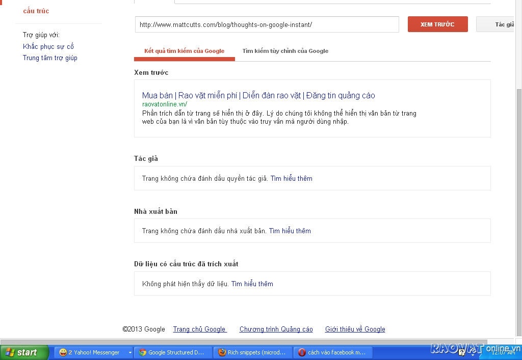Screen dimensions: 522x360
Task: Switch to cách vào facebook Opera taskbar item
Action: coord(332,352)
